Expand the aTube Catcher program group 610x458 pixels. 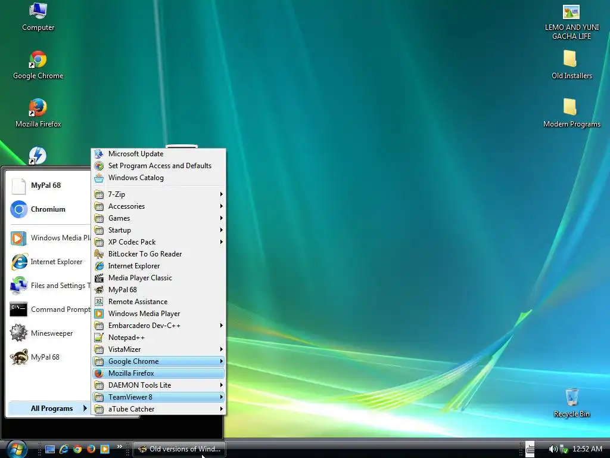(x=158, y=409)
